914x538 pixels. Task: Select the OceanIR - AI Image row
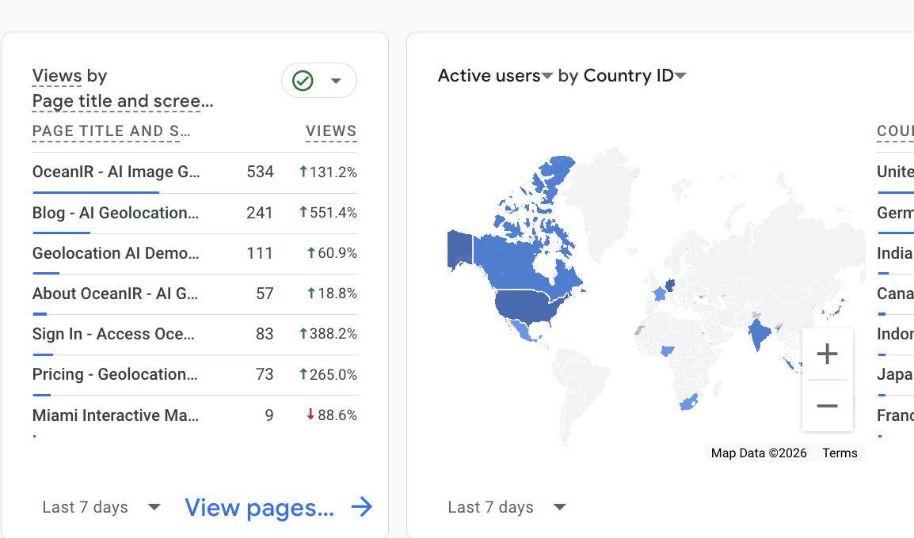coord(116,172)
